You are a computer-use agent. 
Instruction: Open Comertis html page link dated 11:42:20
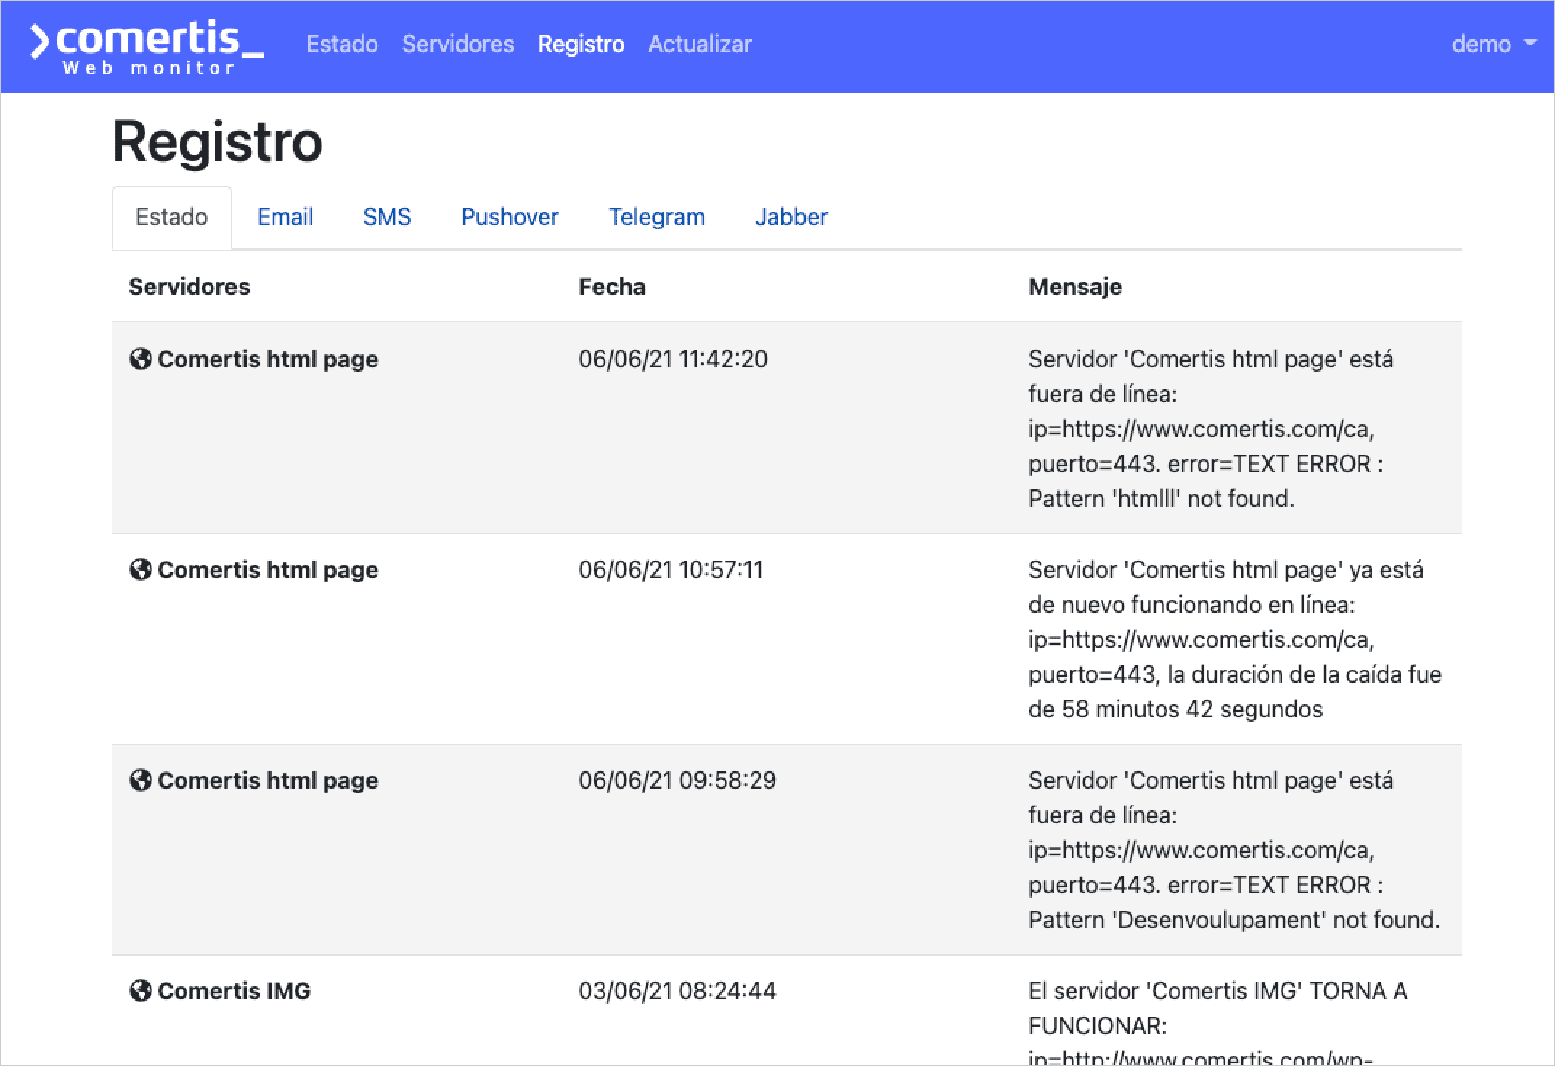pos(268,359)
